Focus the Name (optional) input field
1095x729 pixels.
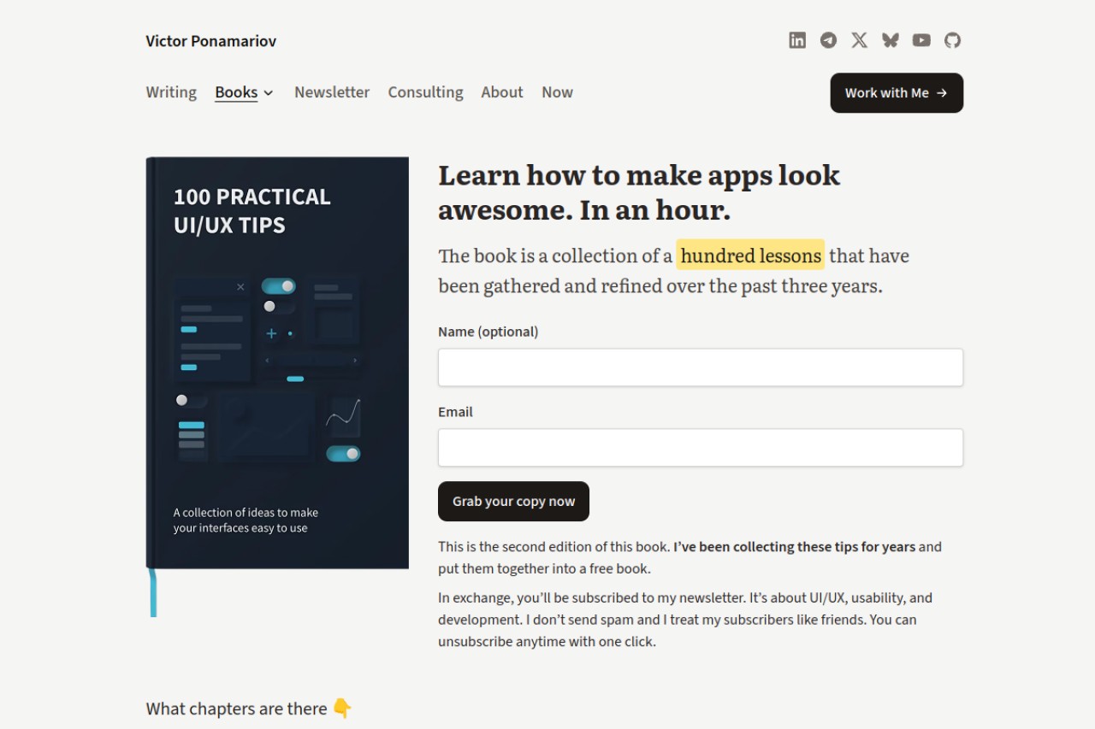tap(701, 367)
